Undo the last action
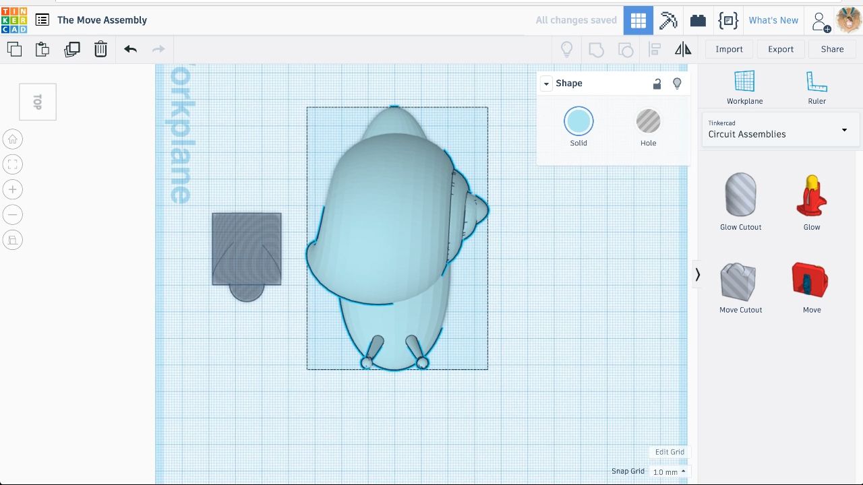 (131, 49)
